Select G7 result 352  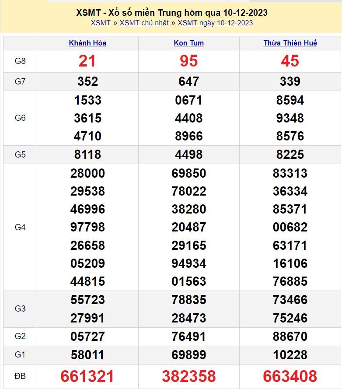(x=87, y=81)
